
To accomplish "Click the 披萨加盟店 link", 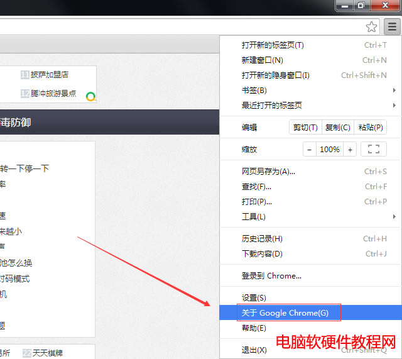I will click(50, 75).
